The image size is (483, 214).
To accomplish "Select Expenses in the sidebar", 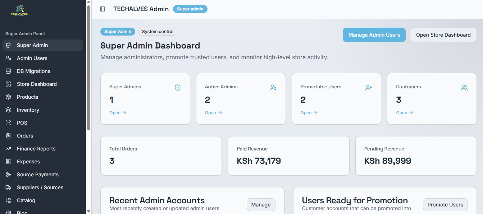I will (43, 162).
